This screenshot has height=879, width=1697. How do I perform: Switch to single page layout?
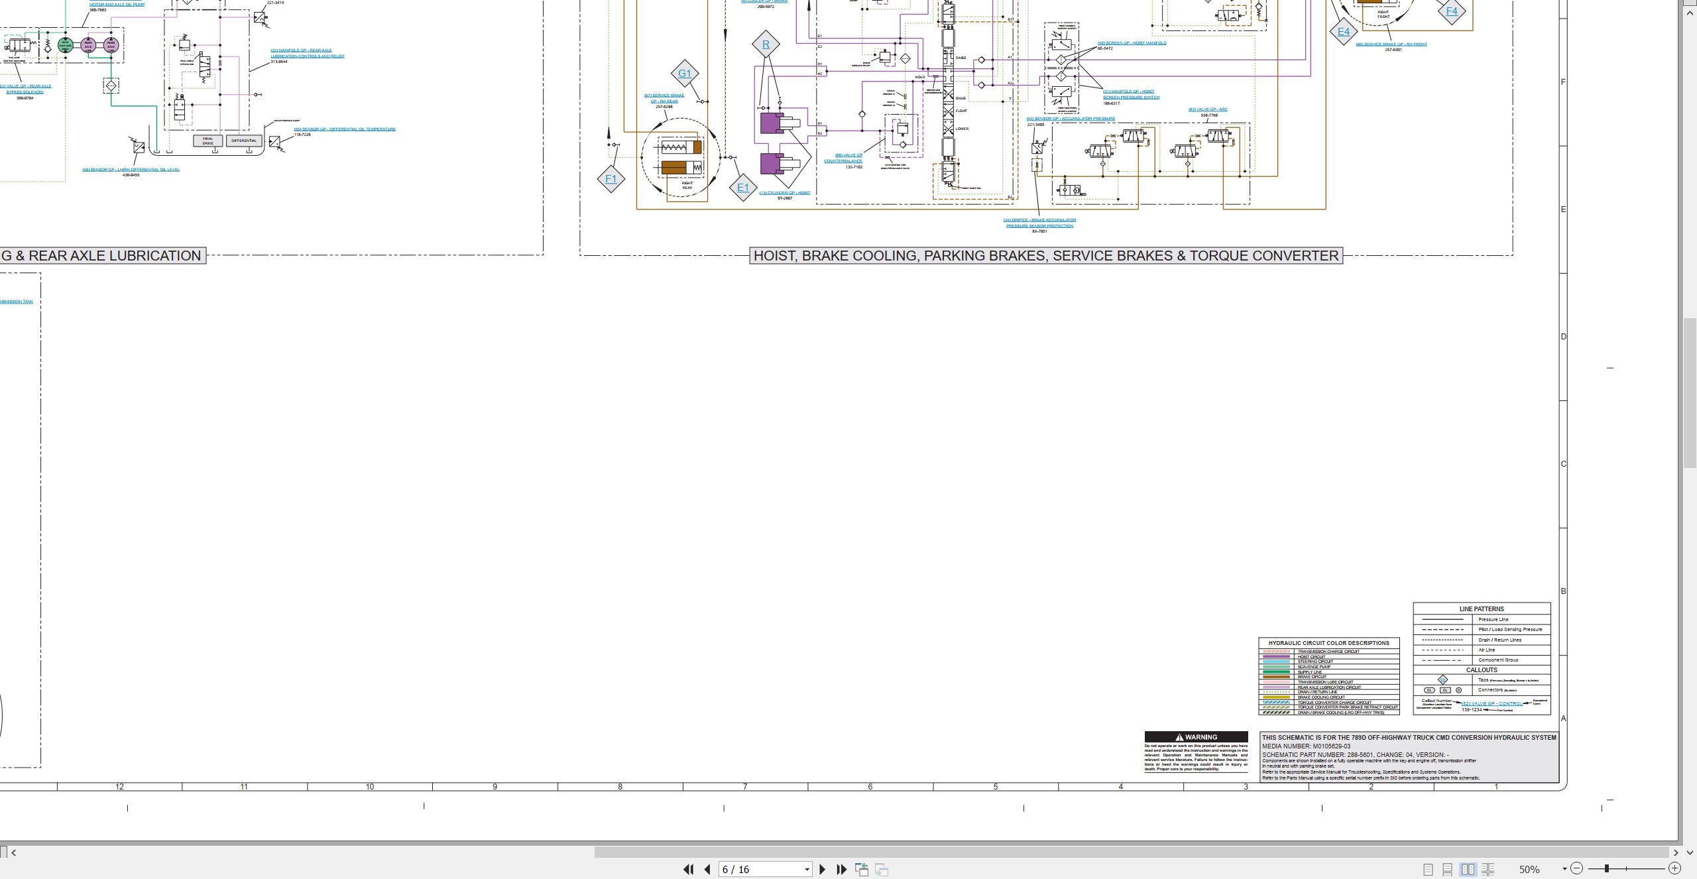[1428, 869]
